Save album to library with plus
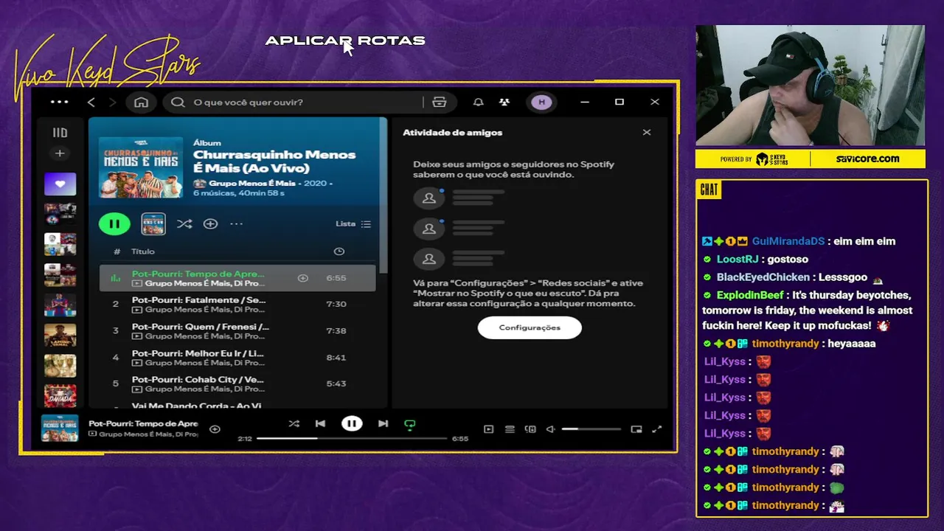 point(210,223)
